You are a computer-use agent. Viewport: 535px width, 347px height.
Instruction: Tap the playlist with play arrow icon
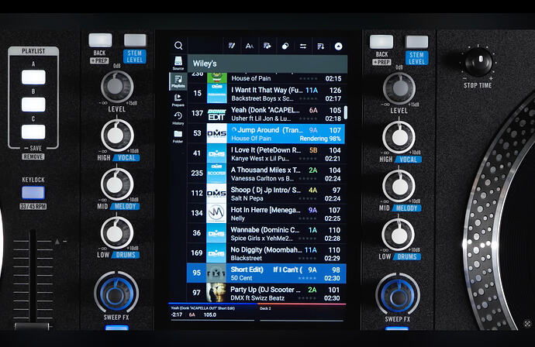pos(267,46)
